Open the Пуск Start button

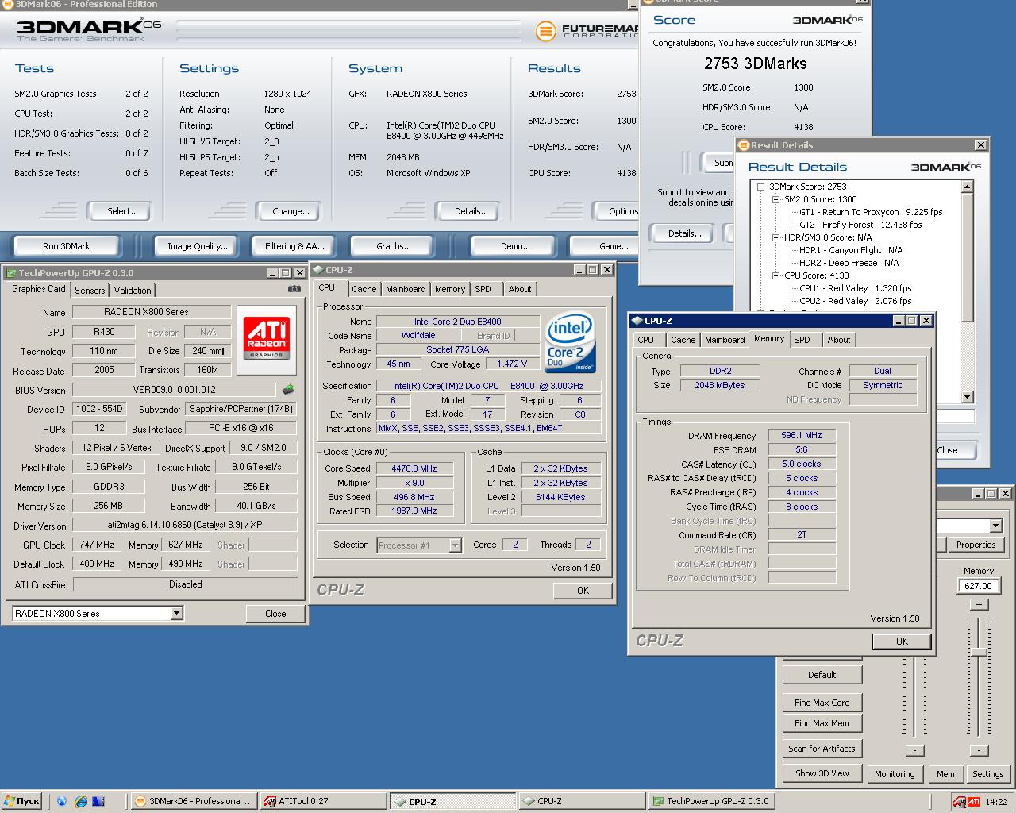pos(21,801)
